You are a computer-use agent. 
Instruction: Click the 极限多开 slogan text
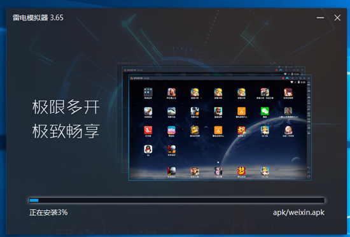tap(66, 107)
